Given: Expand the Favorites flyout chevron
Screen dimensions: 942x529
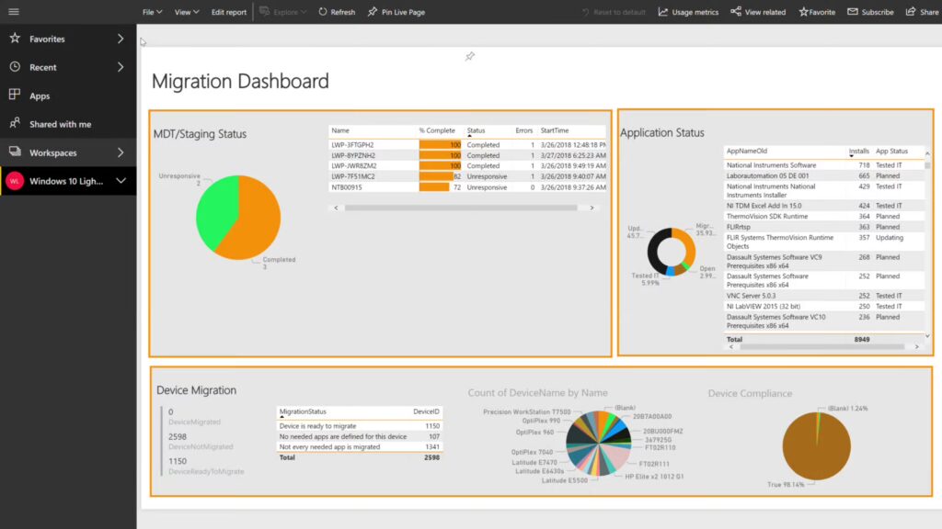Looking at the screenshot, I should pyautogui.click(x=121, y=39).
